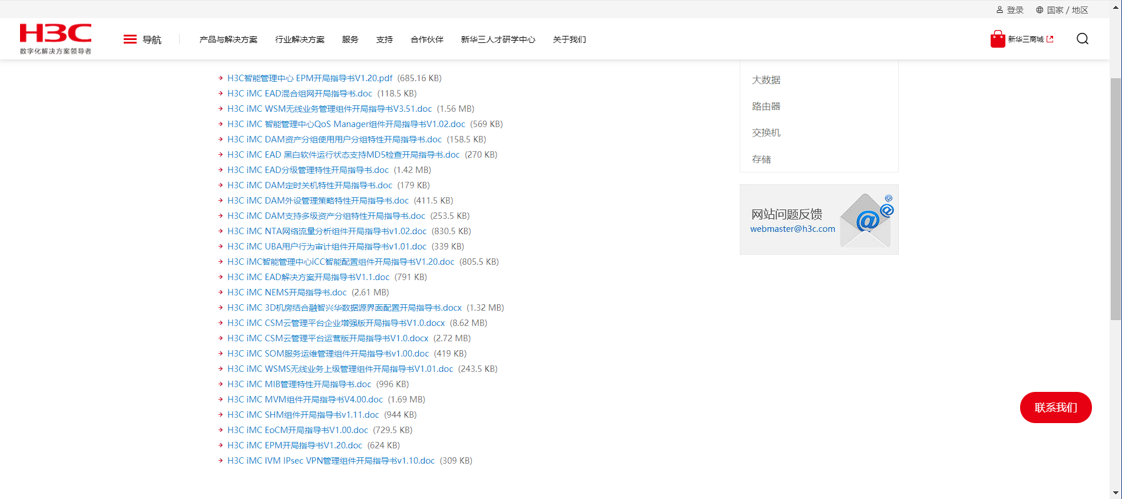This screenshot has height=499, width=1122.
Task: Click the scrollbar up arrow
Action: pyautogui.click(x=1116, y=7)
